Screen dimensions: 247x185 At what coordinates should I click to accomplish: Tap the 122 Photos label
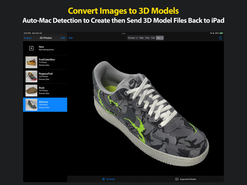(x=43, y=76)
